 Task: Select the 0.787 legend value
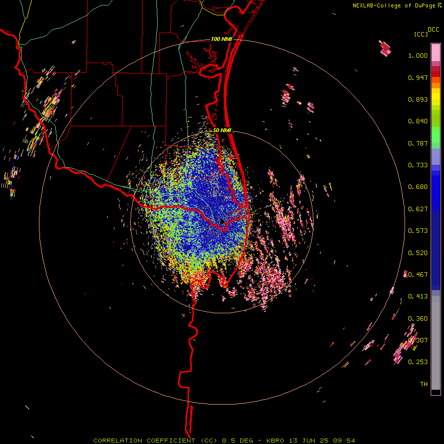click(x=418, y=143)
